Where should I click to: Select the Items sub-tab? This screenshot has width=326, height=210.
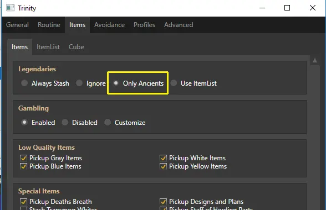(x=20, y=47)
